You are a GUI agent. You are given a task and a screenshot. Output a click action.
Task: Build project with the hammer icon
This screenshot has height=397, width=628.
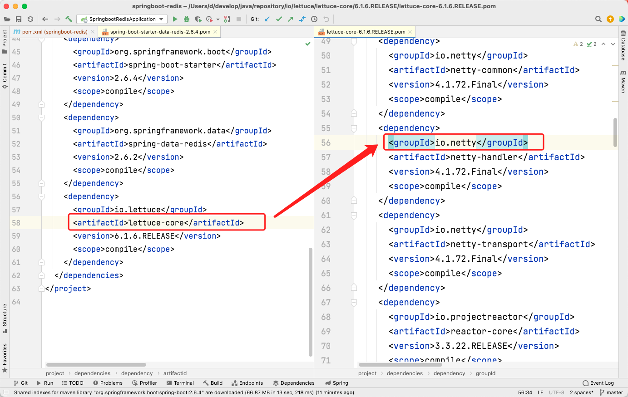coord(69,19)
